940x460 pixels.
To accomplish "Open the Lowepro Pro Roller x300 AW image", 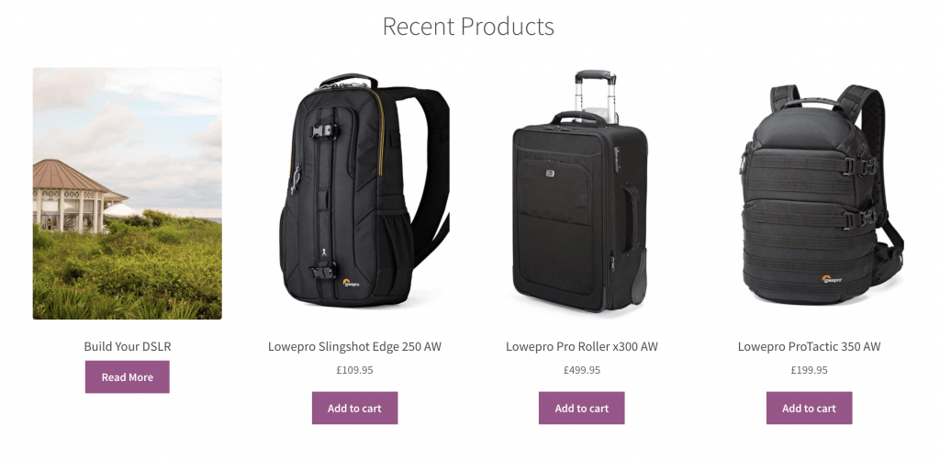I will click(581, 191).
